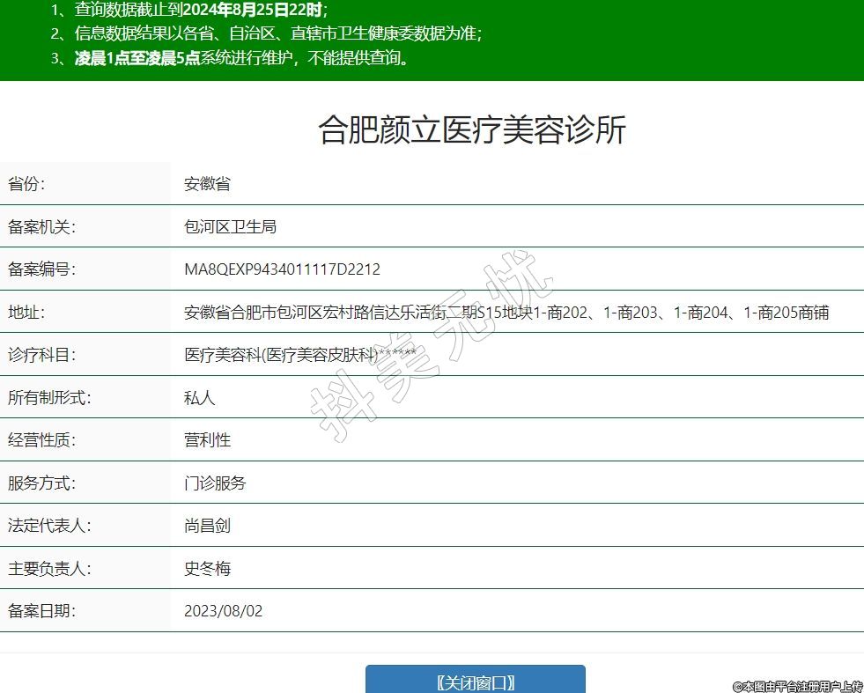Screen dimensions: 864x693
Task: Click the 关闭窗口 button
Action: tap(476, 682)
